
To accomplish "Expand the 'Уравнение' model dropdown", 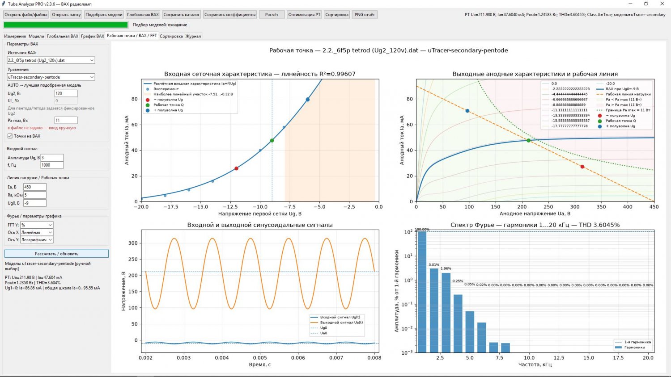I will click(51, 77).
